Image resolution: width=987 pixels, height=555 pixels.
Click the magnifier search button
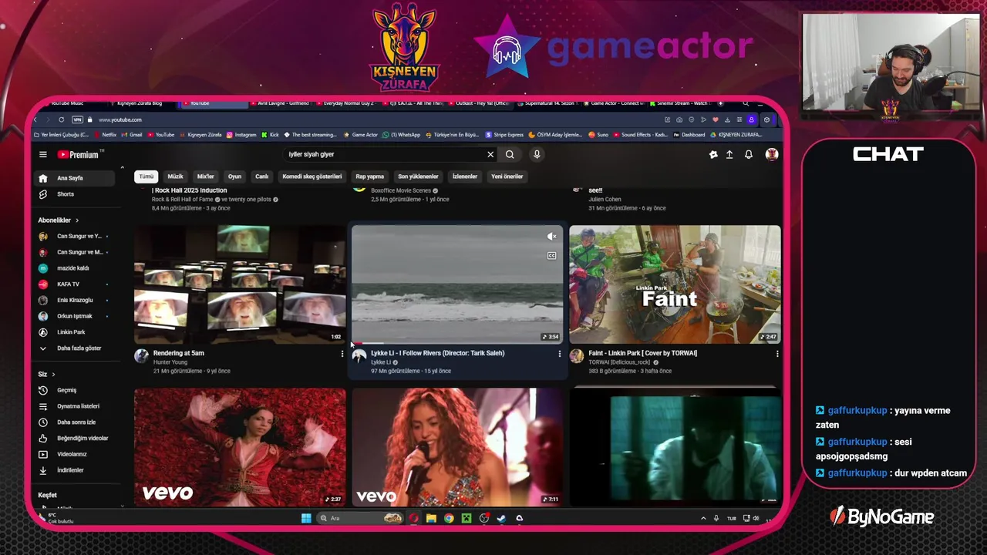point(510,154)
